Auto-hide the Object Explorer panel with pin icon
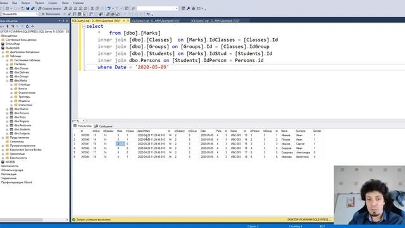 tap(63, 21)
